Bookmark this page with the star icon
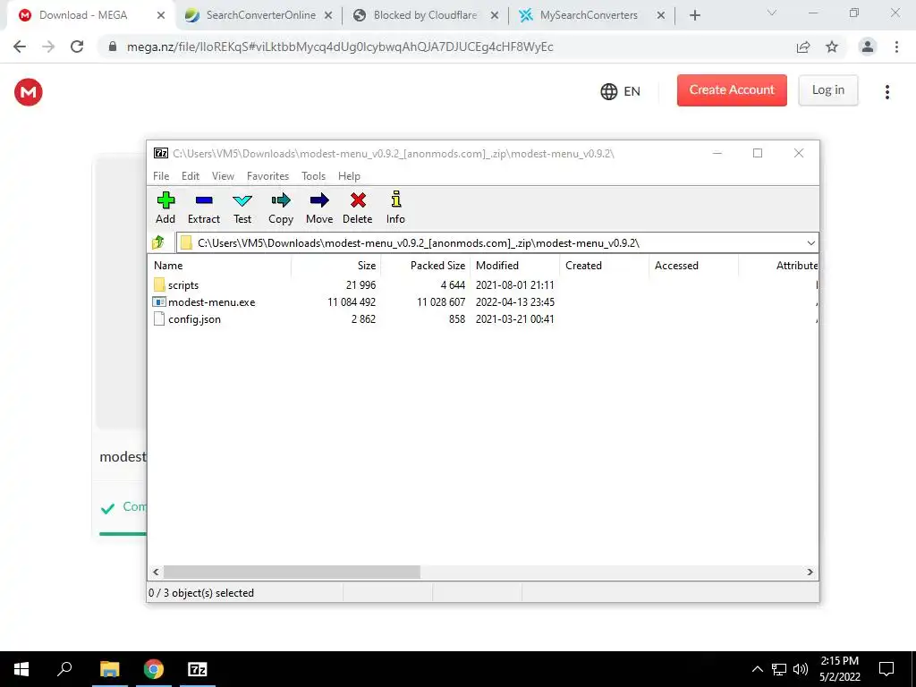This screenshot has width=916, height=687. coord(832,47)
